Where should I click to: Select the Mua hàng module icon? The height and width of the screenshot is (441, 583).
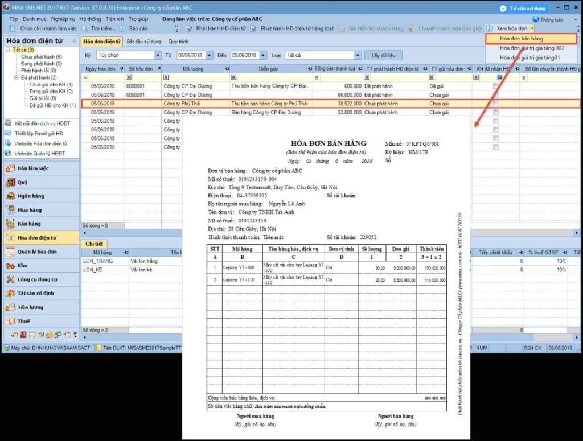point(10,210)
